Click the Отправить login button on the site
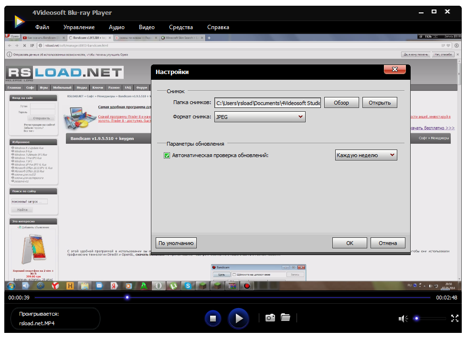467x341 pixels. tap(42, 118)
